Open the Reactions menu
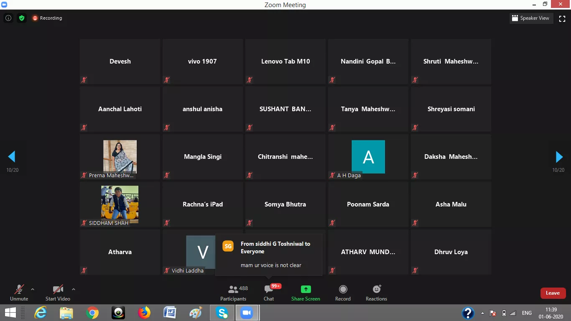Image resolution: width=571 pixels, height=321 pixels. point(376,293)
